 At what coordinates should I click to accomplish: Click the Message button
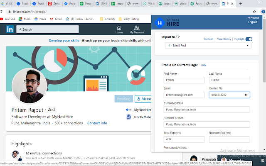[x=143, y=99]
